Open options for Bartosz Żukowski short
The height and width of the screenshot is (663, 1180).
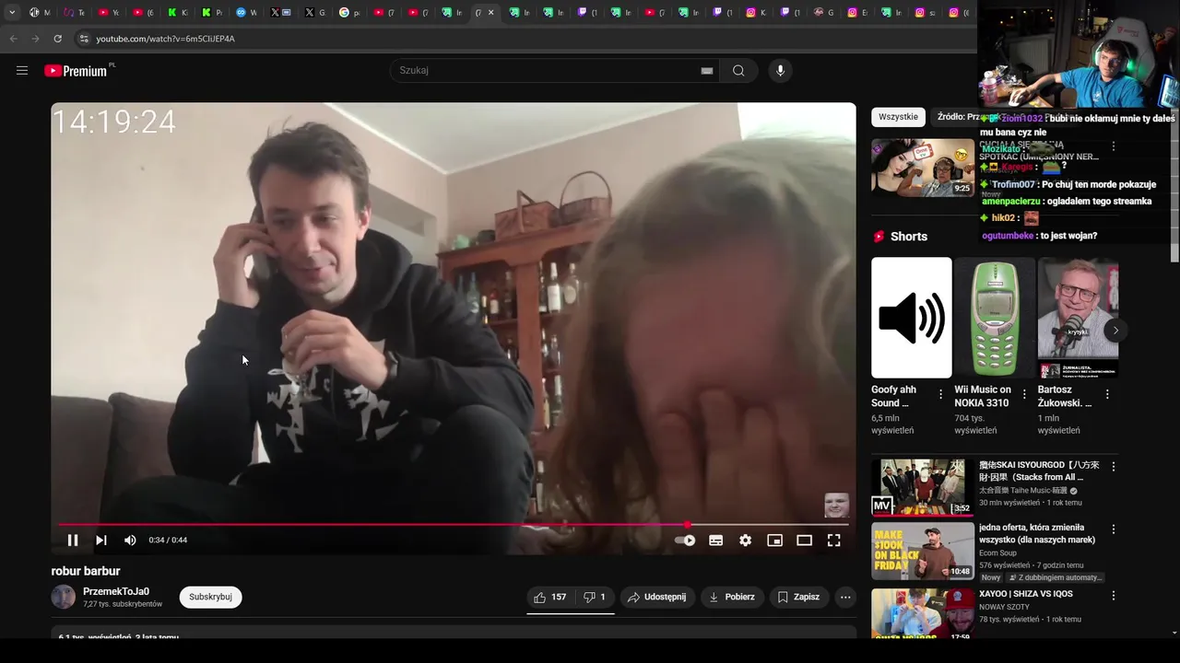[1107, 394]
